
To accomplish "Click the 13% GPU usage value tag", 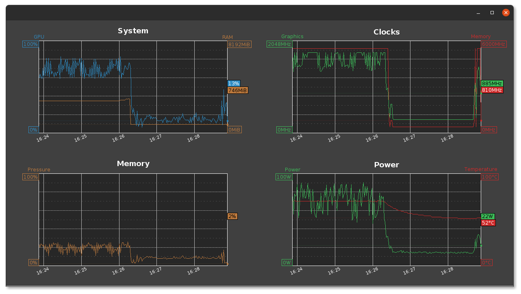I will coord(234,84).
